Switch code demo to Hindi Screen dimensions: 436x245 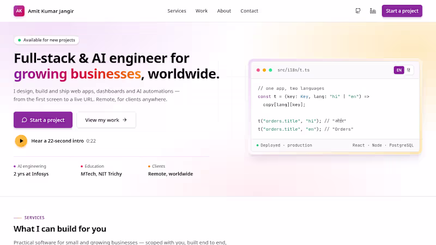(x=408, y=70)
